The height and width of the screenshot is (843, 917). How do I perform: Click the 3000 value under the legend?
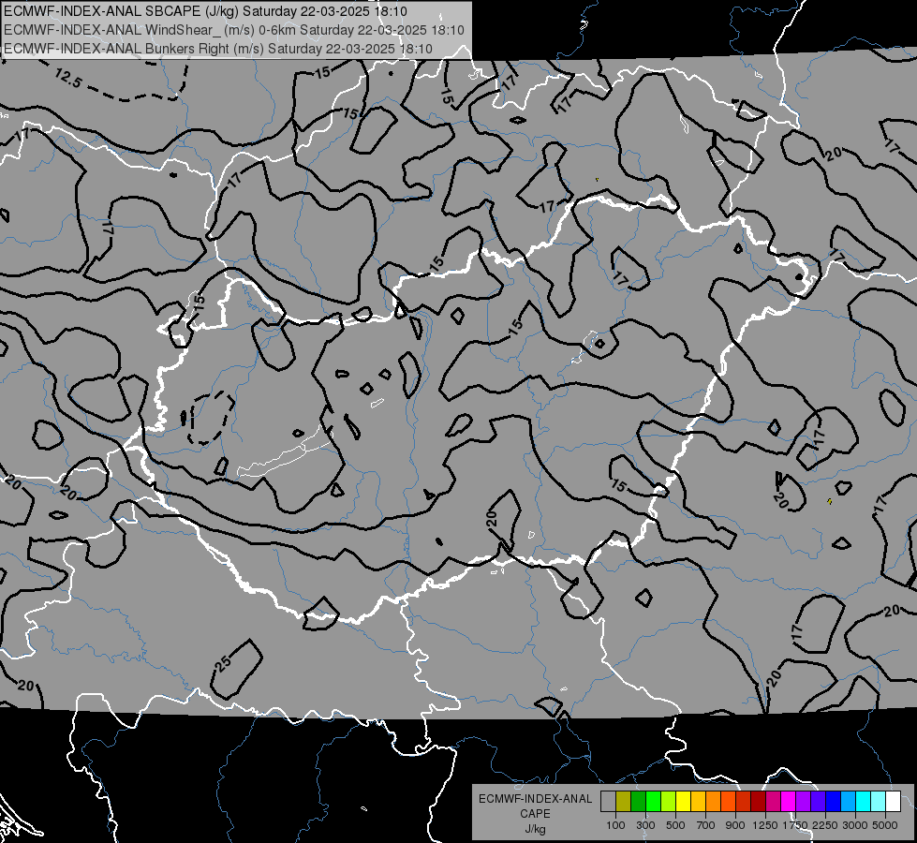click(x=855, y=825)
